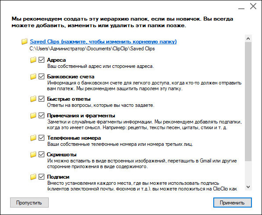Uncheck the Телефонные номера checkbox

41,137
